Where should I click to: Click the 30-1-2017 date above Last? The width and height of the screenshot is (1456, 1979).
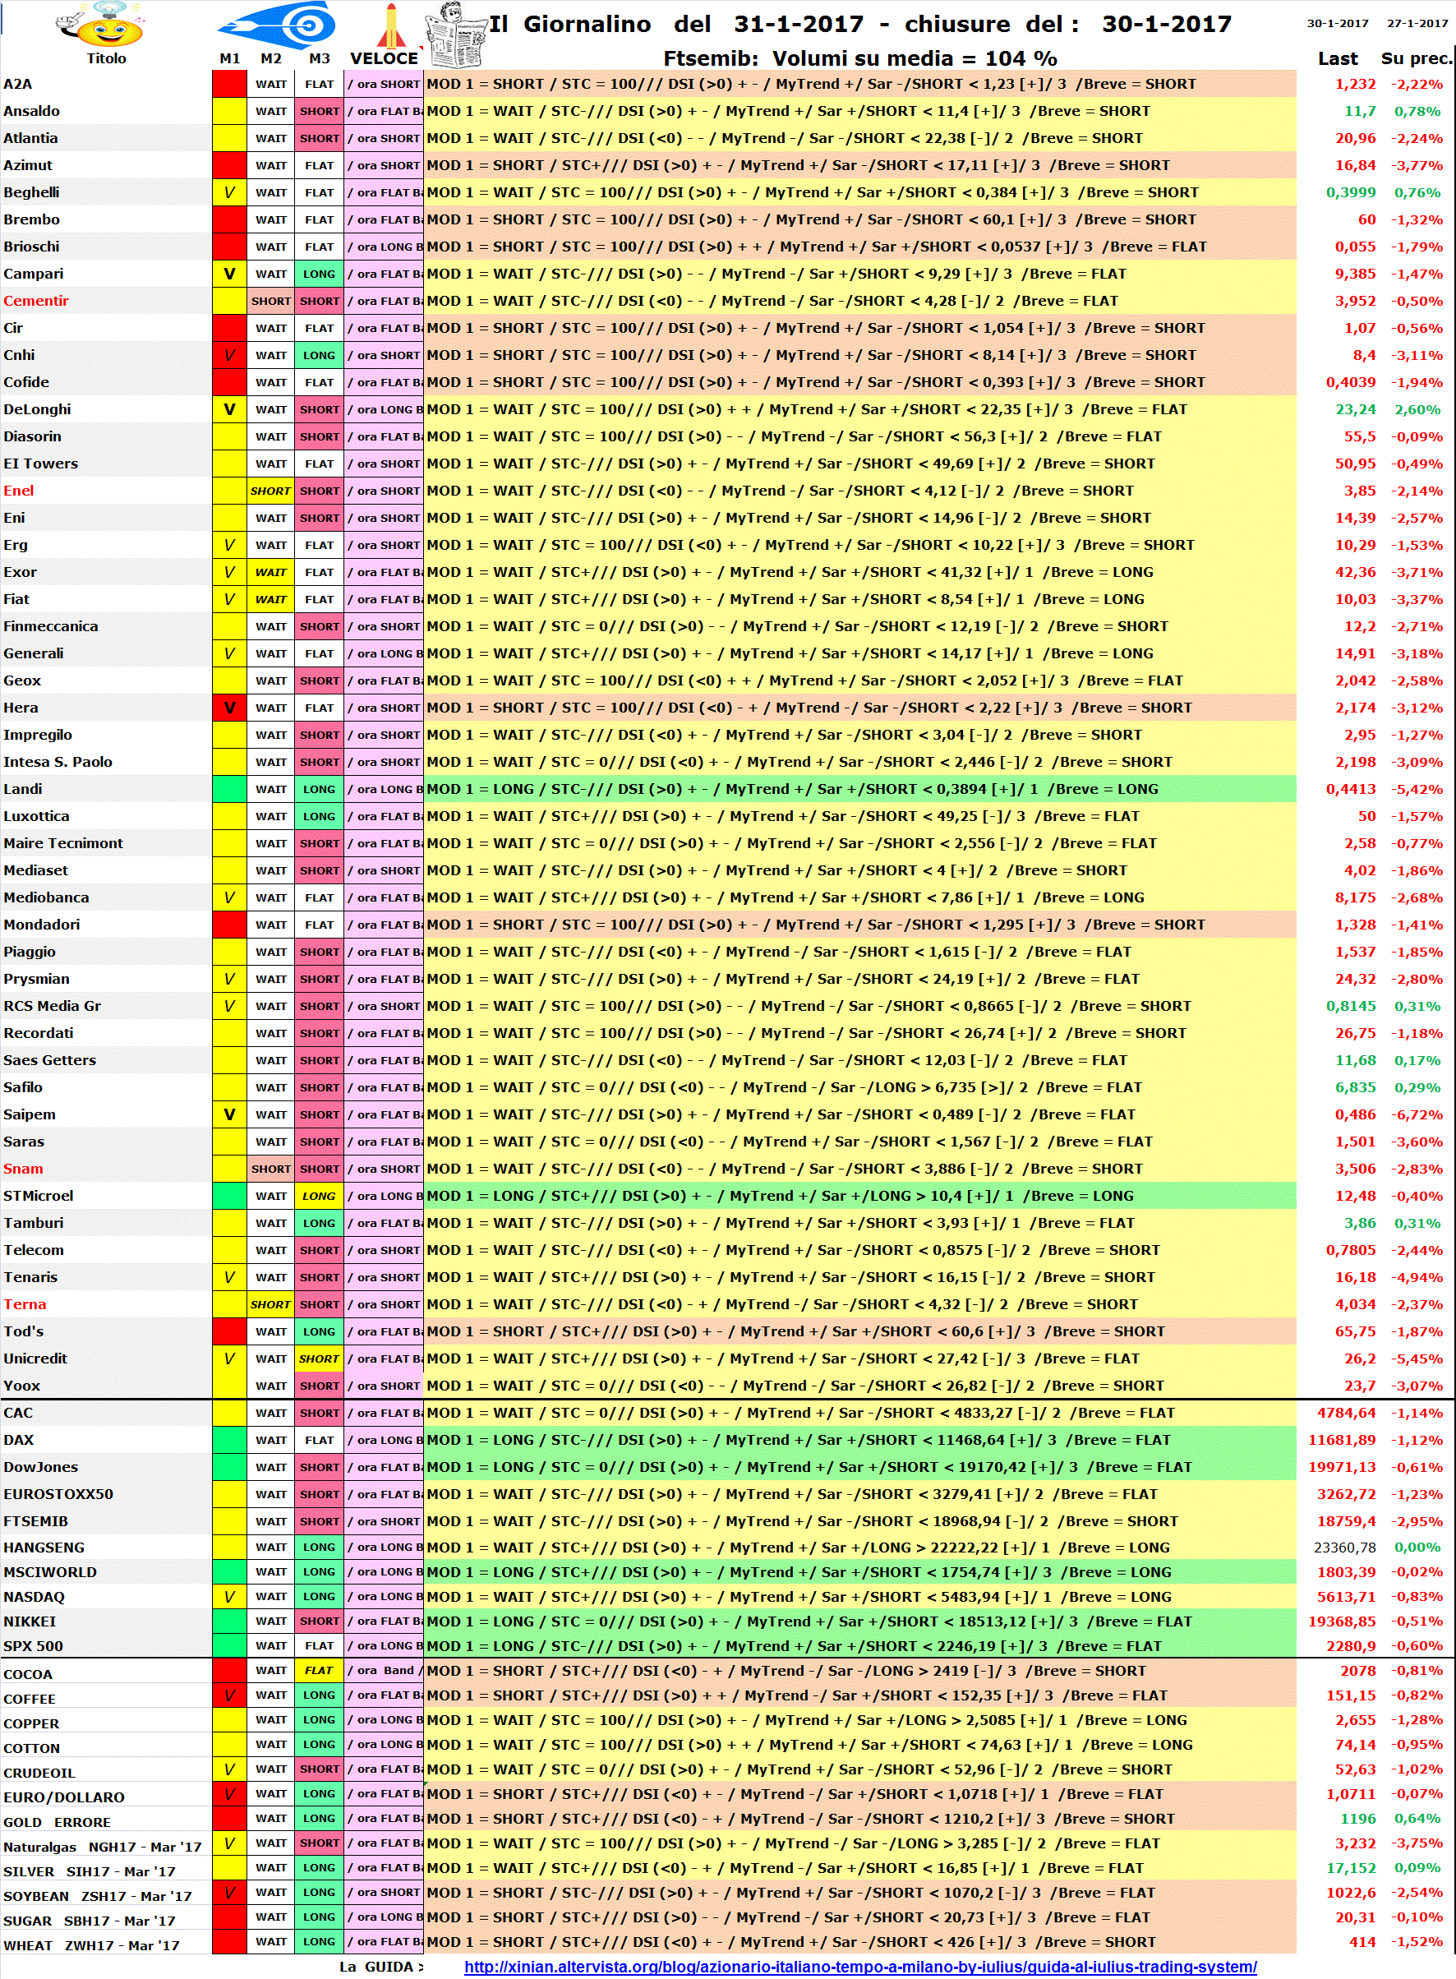[1337, 23]
